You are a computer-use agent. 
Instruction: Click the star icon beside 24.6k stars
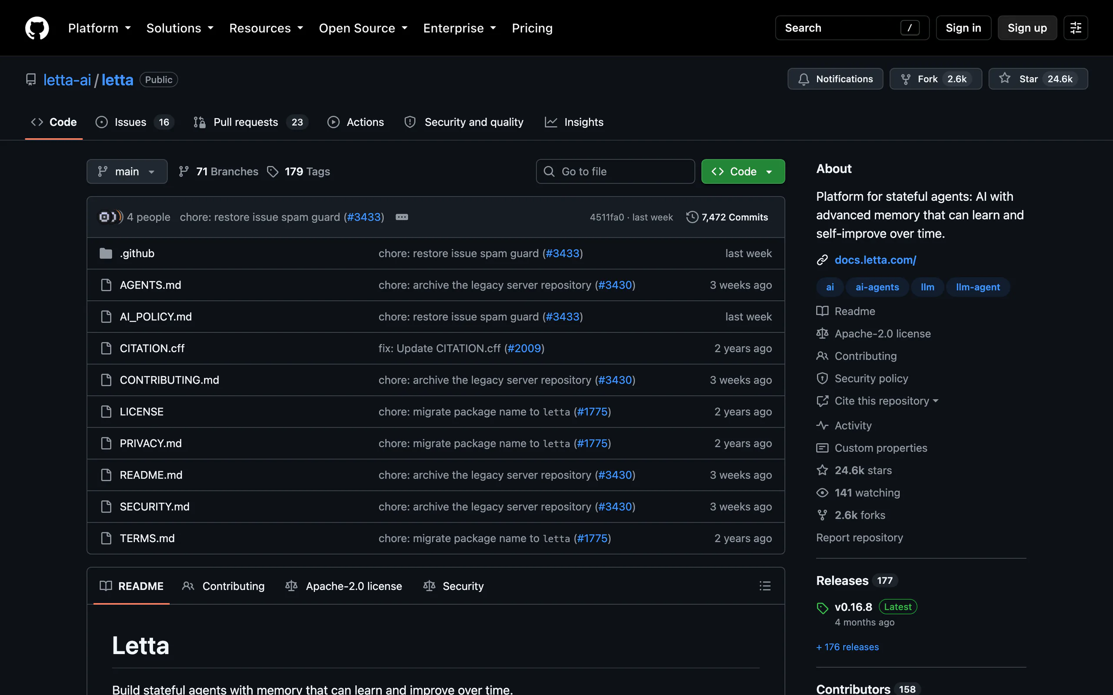(822, 470)
